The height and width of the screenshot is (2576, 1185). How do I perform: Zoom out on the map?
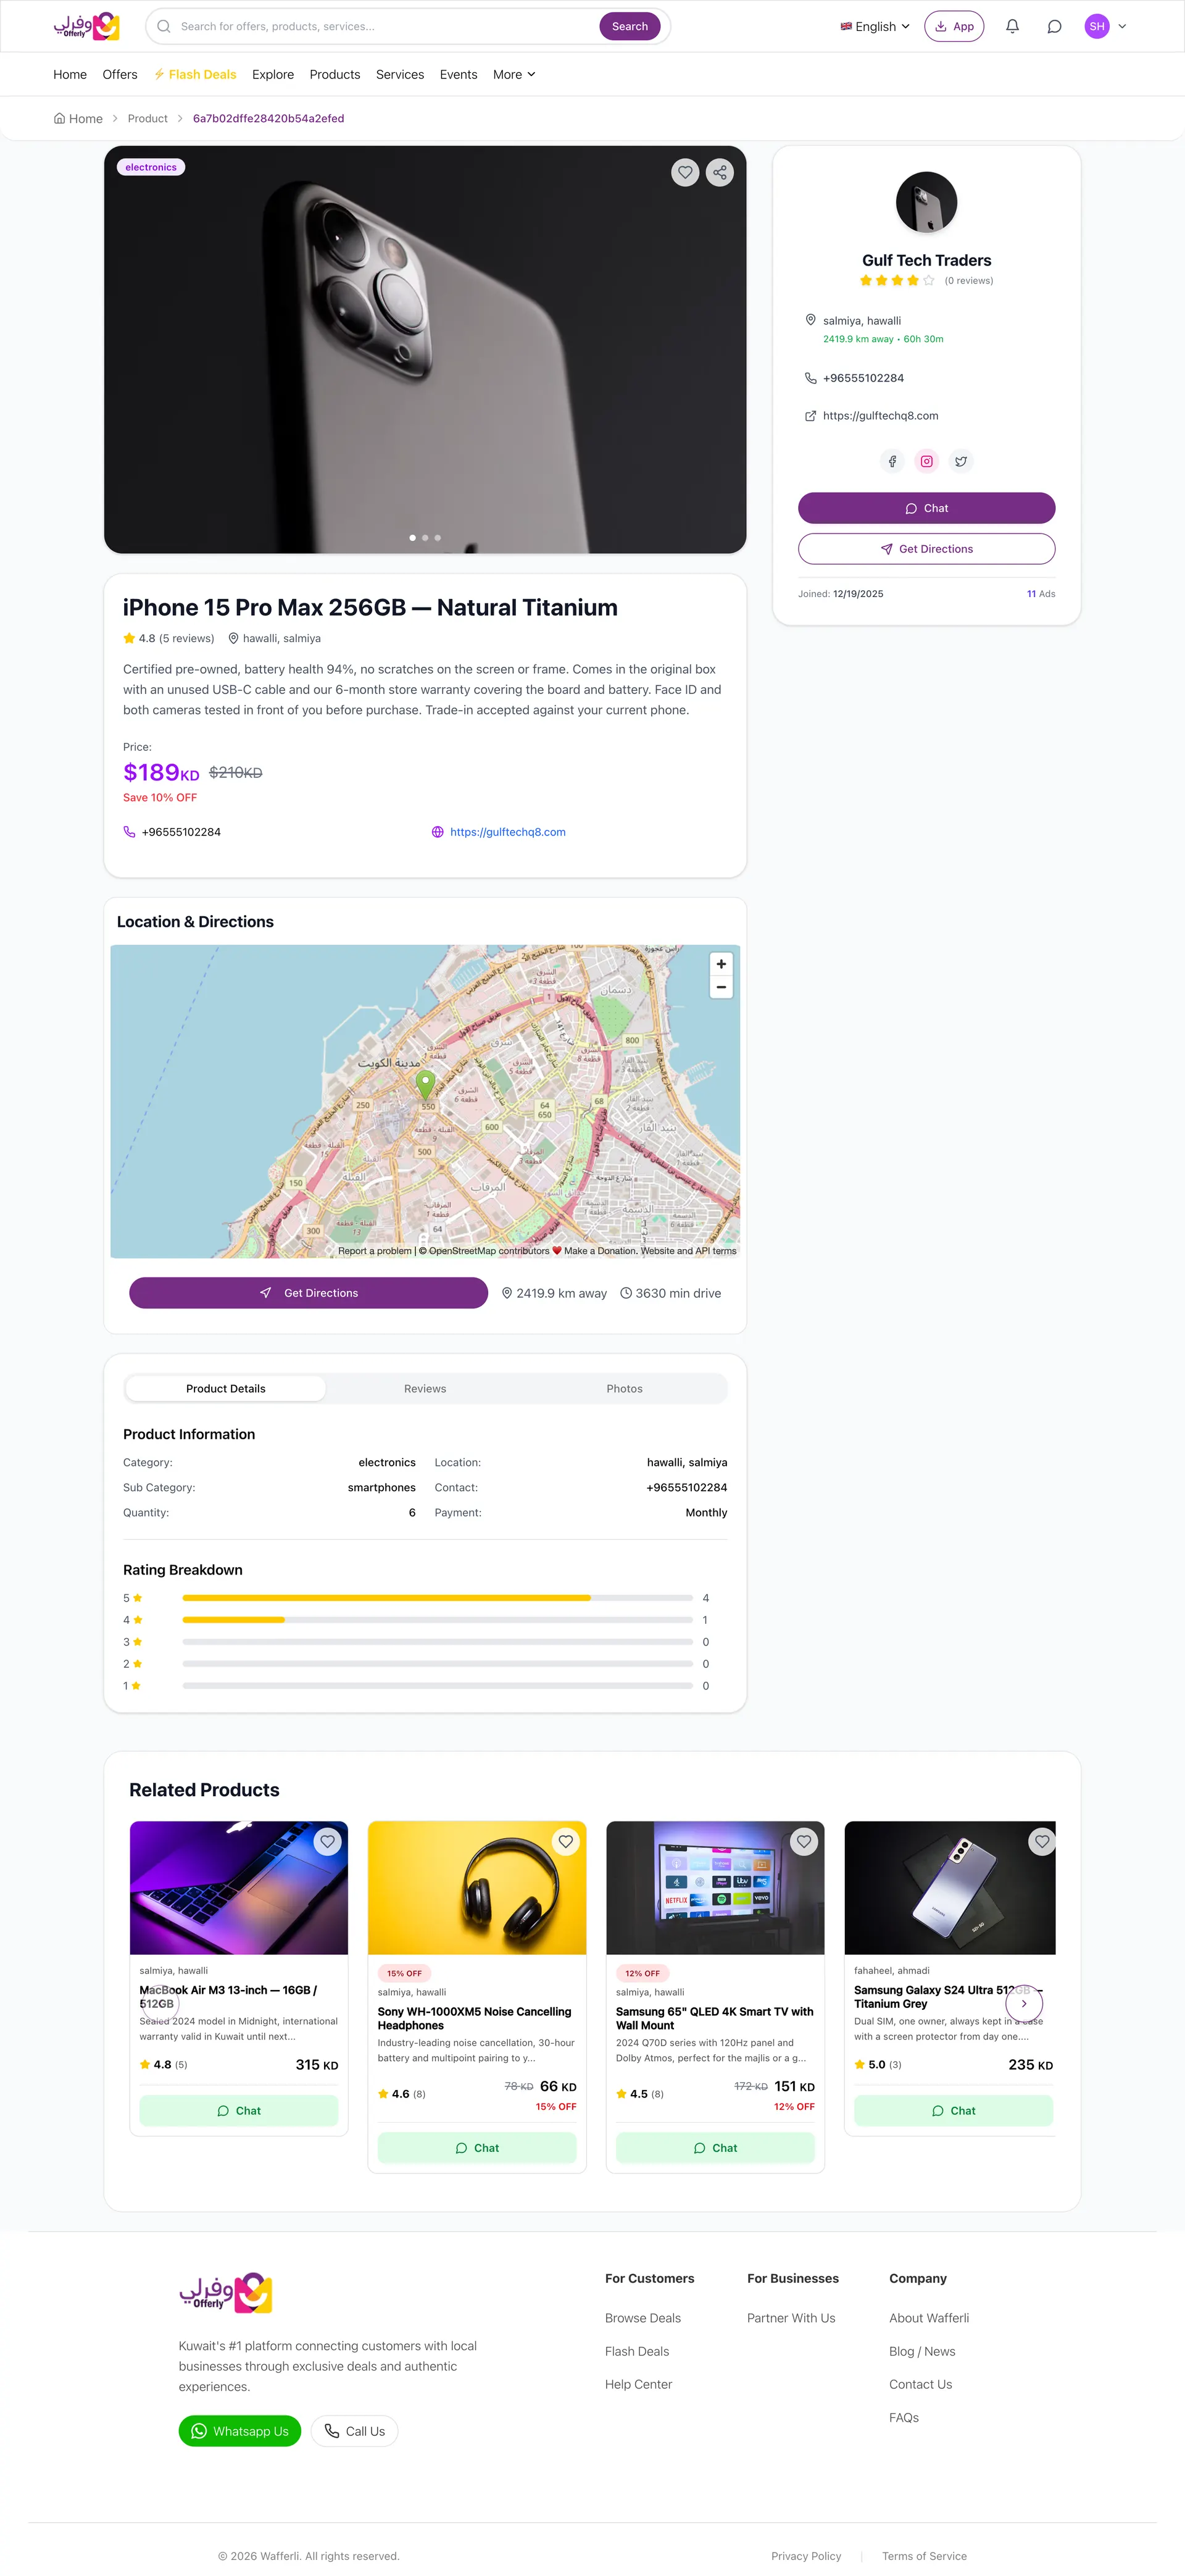(x=721, y=987)
